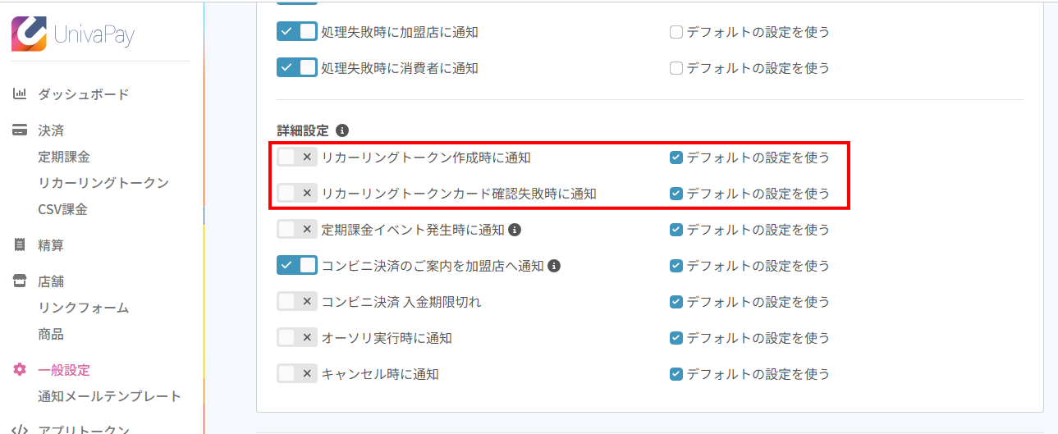Click info icon next to 定期課金イベント発生時に通知
This screenshot has width=1058, height=434.
click(x=515, y=230)
